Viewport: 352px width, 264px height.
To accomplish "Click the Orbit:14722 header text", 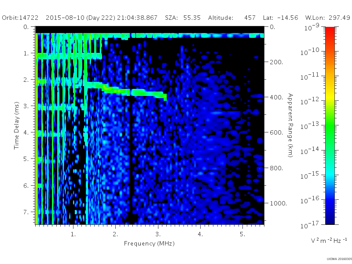I will pos(20,18).
